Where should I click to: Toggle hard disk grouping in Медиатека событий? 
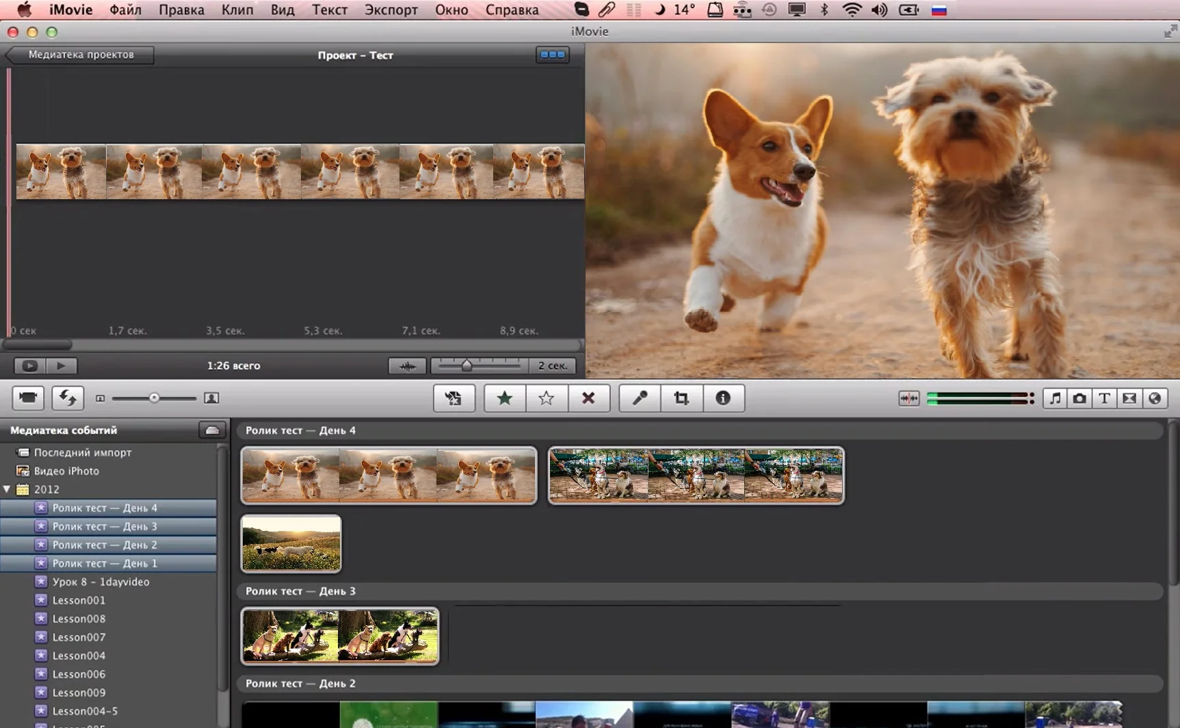212,430
